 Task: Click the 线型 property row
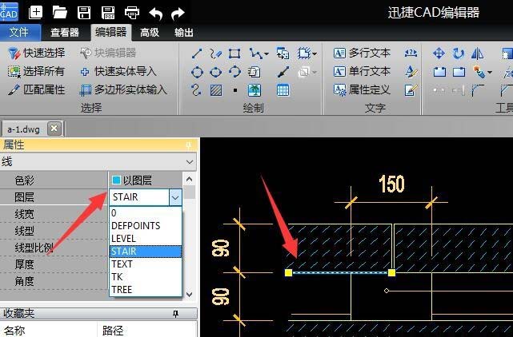click(54, 232)
